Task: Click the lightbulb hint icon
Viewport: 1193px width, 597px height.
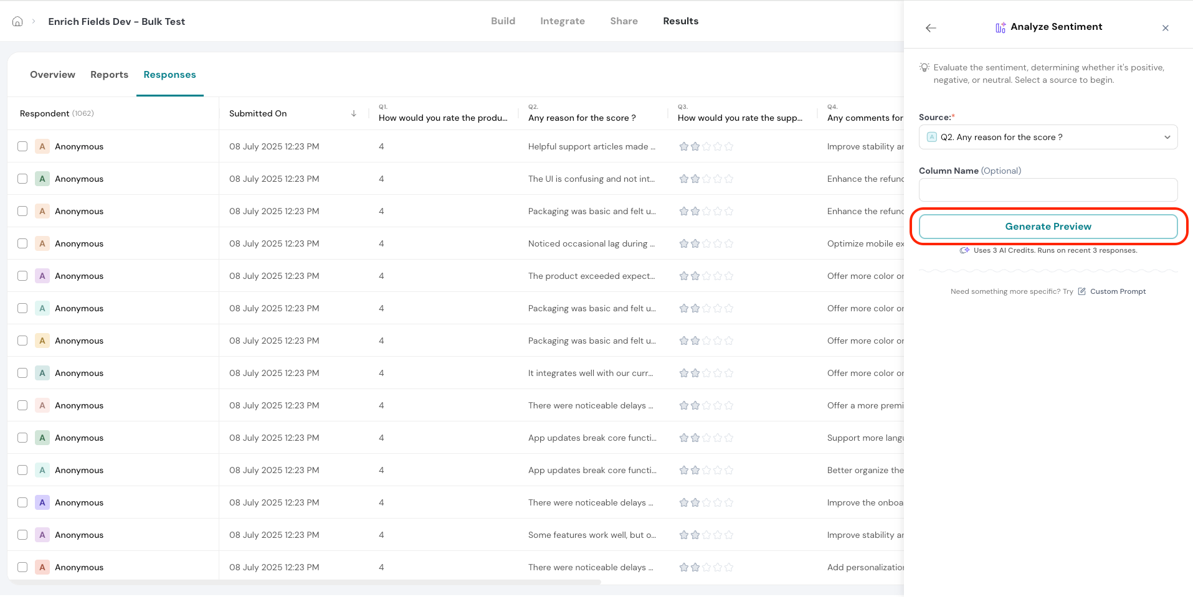Action: pos(924,67)
